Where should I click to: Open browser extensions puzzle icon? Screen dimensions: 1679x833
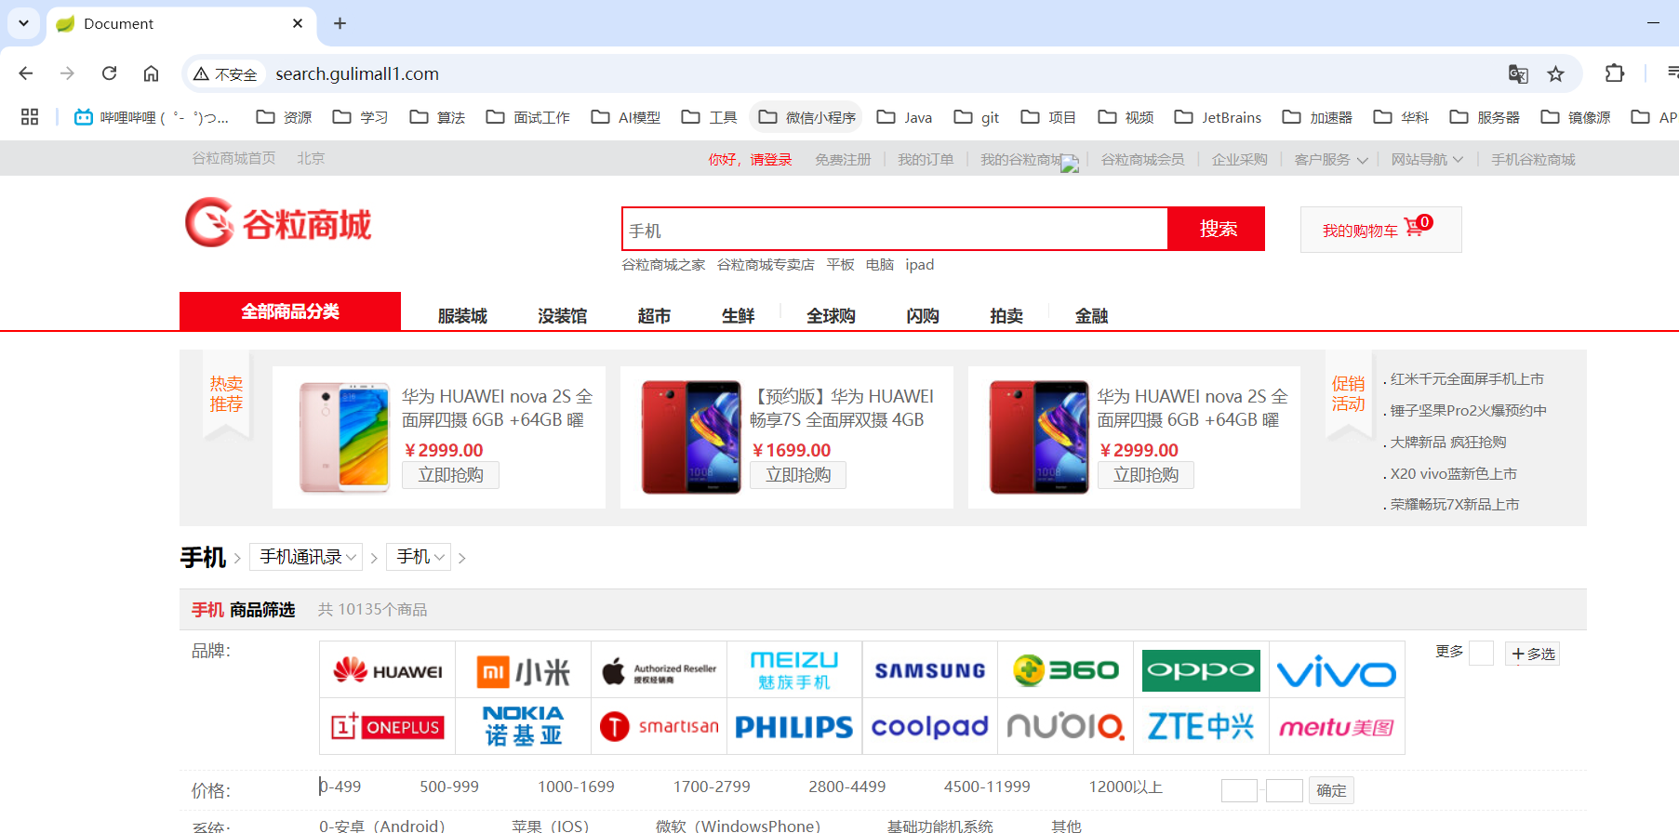click(1615, 73)
